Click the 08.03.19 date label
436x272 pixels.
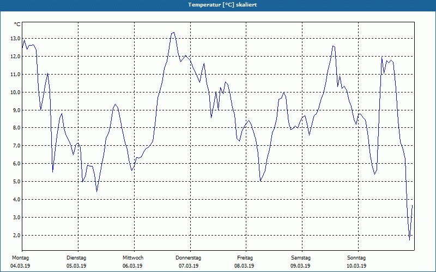(244, 266)
